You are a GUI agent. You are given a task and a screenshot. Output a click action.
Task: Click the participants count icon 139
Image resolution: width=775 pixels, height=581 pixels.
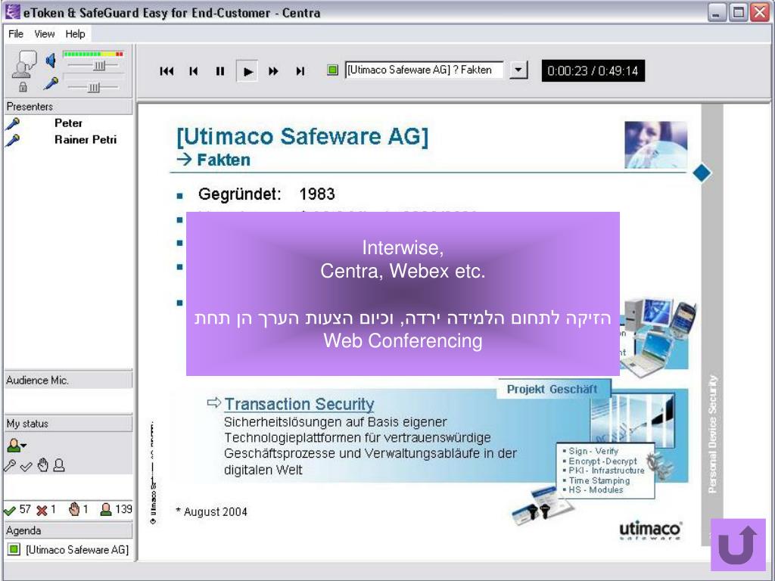116,509
